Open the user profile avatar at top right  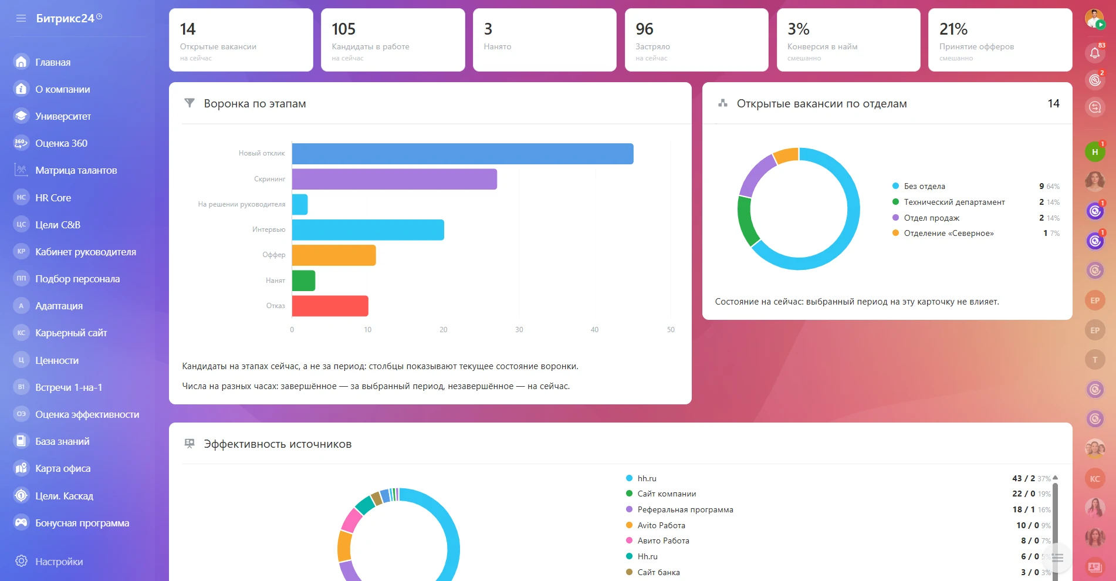(x=1094, y=19)
